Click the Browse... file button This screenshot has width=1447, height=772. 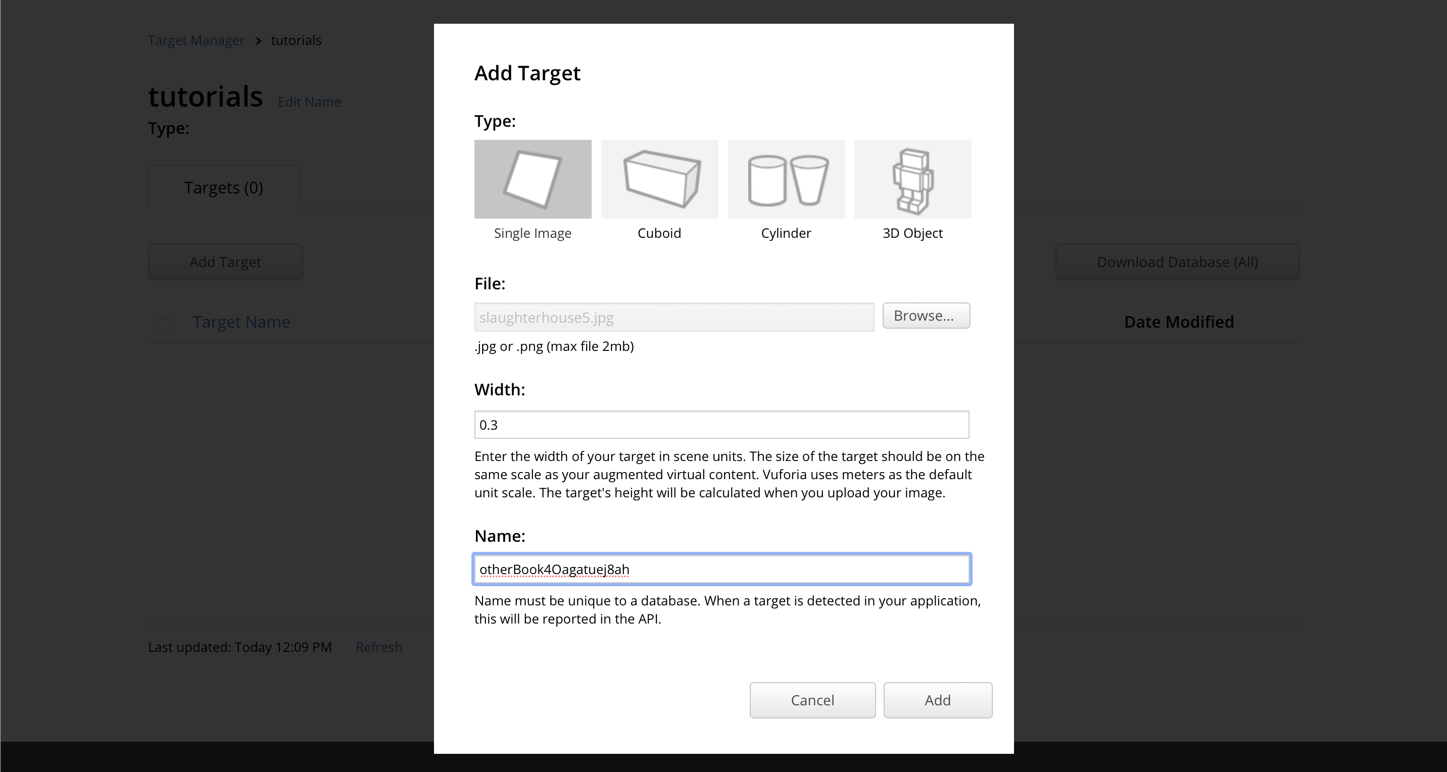click(926, 316)
